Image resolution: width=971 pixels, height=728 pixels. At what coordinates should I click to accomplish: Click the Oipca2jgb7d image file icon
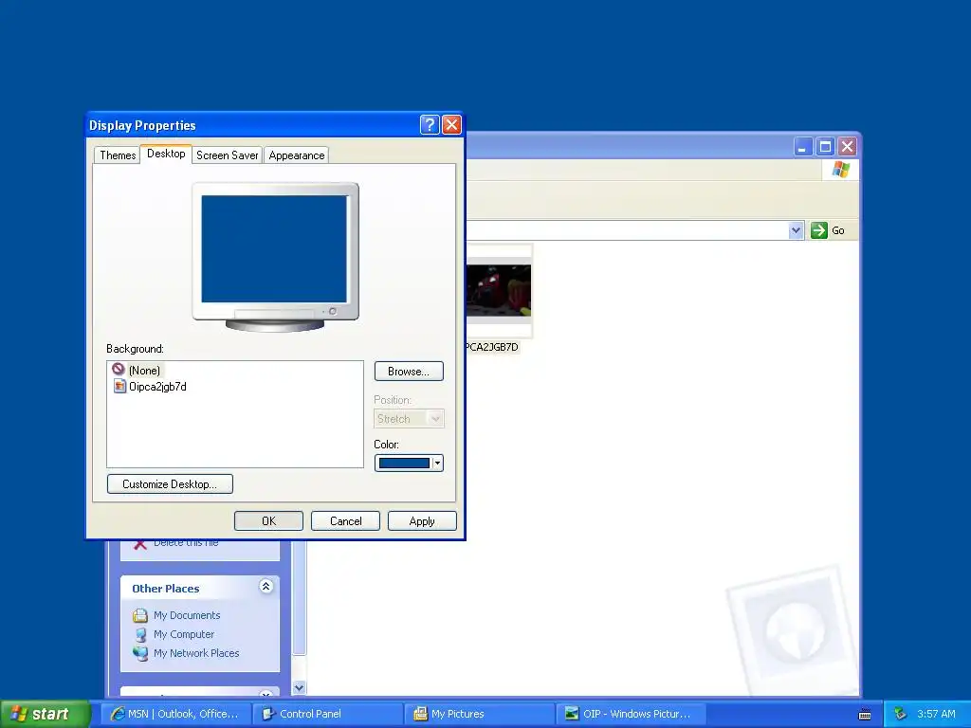[x=119, y=387]
